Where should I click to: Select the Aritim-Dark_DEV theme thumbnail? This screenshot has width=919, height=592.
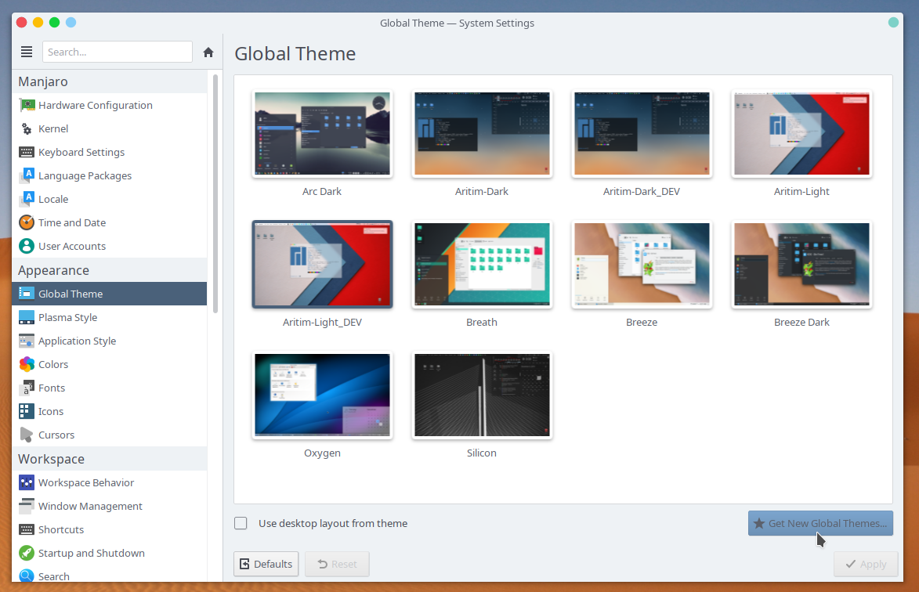642,133
